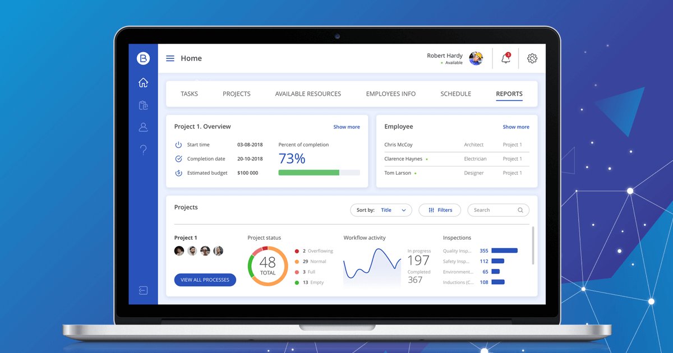Click the orange Normal legend dot
Image resolution: width=673 pixels, height=353 pixels.
click(x=297, y=262)
